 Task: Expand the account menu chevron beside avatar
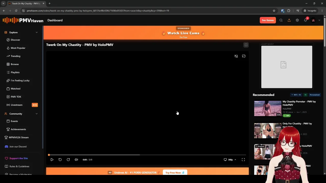(319, 20)
